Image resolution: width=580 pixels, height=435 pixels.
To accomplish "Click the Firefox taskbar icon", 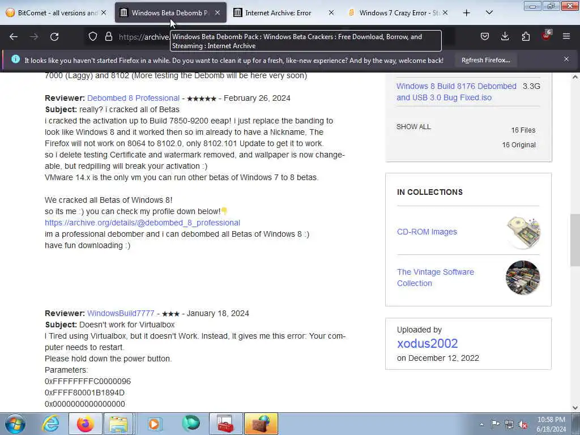I will pyautogui.click(x=85, y=424).
